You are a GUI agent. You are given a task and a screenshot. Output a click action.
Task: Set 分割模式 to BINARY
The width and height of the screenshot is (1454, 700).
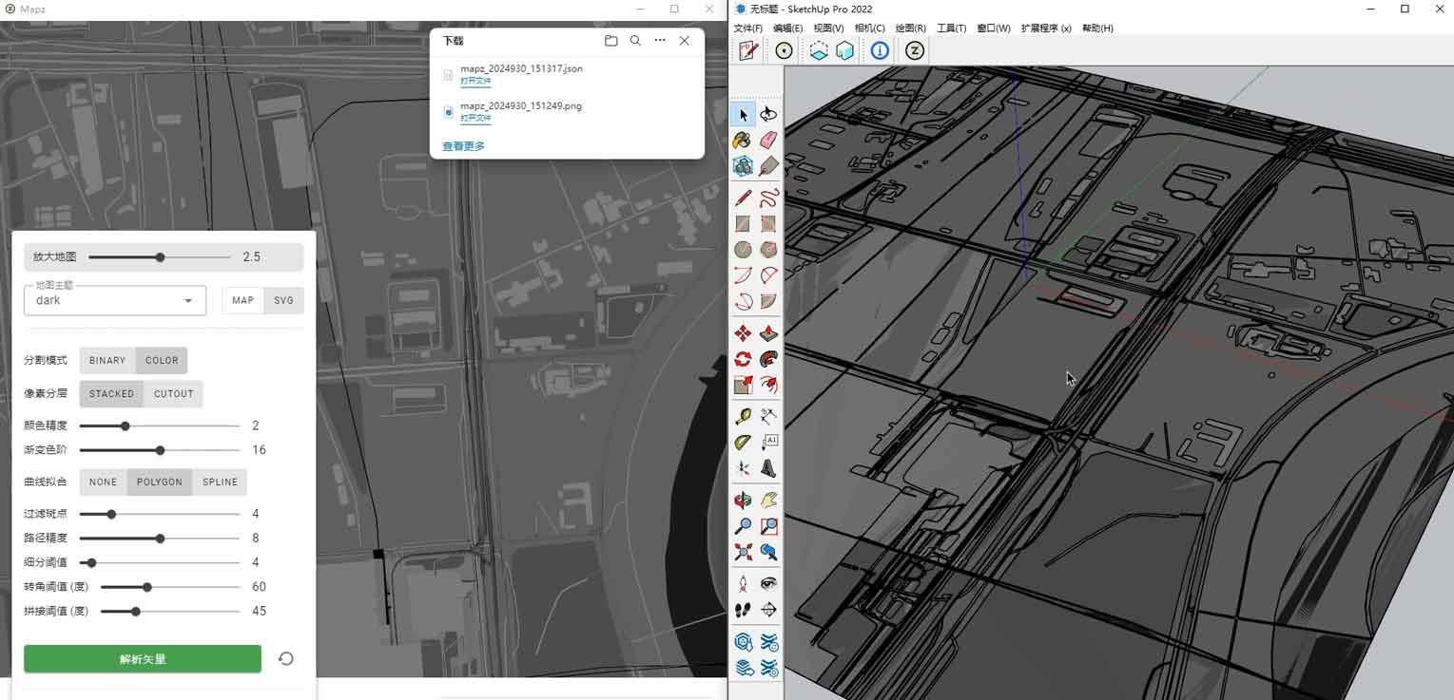[107, 361]
